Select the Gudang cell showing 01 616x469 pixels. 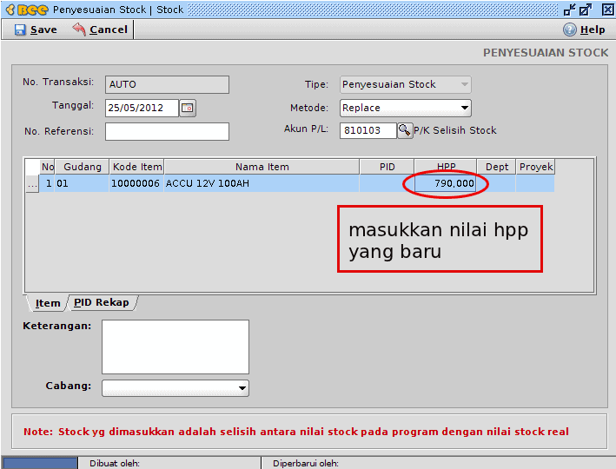83,184
